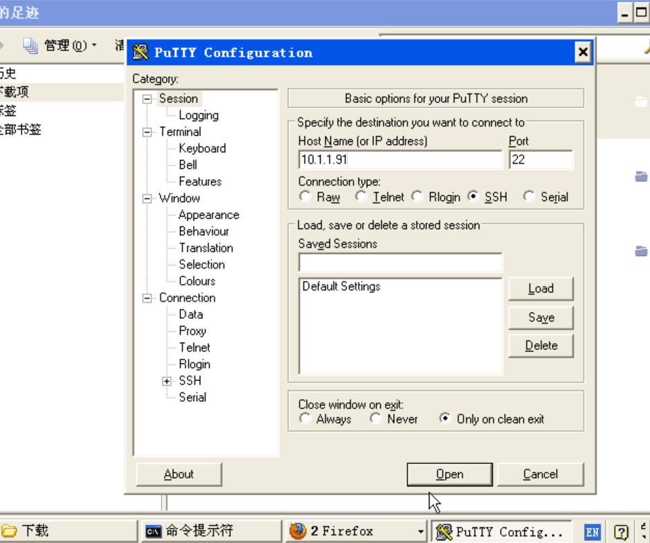
Task: Select the Features category
Action: [x=201, y=182]
